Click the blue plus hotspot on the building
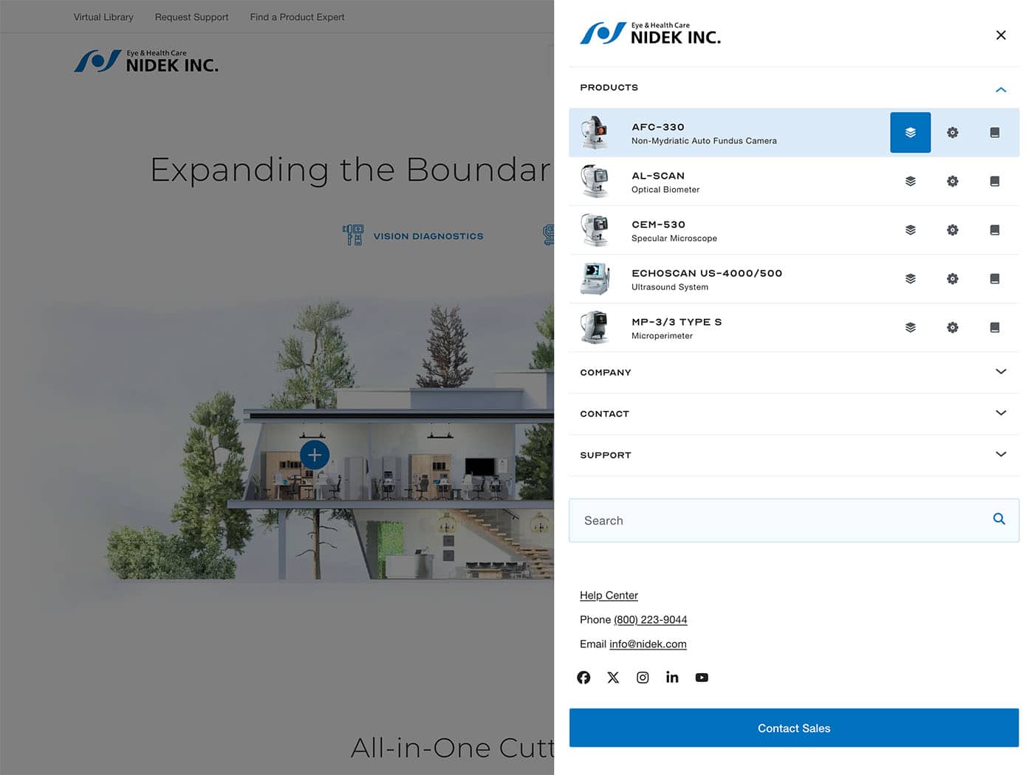This screenshot has width=1034, height=775. [315, 455]
